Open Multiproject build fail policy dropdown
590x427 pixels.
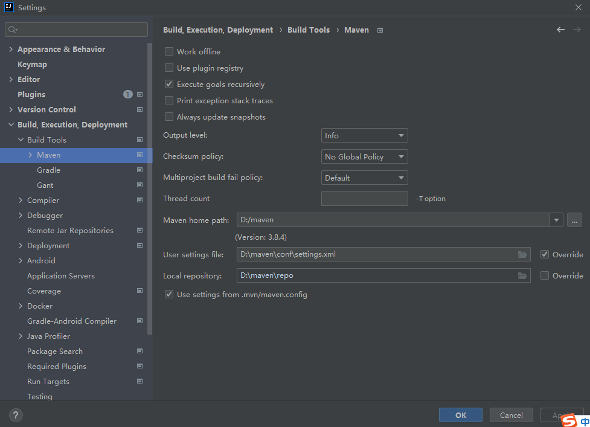point(364,178)
